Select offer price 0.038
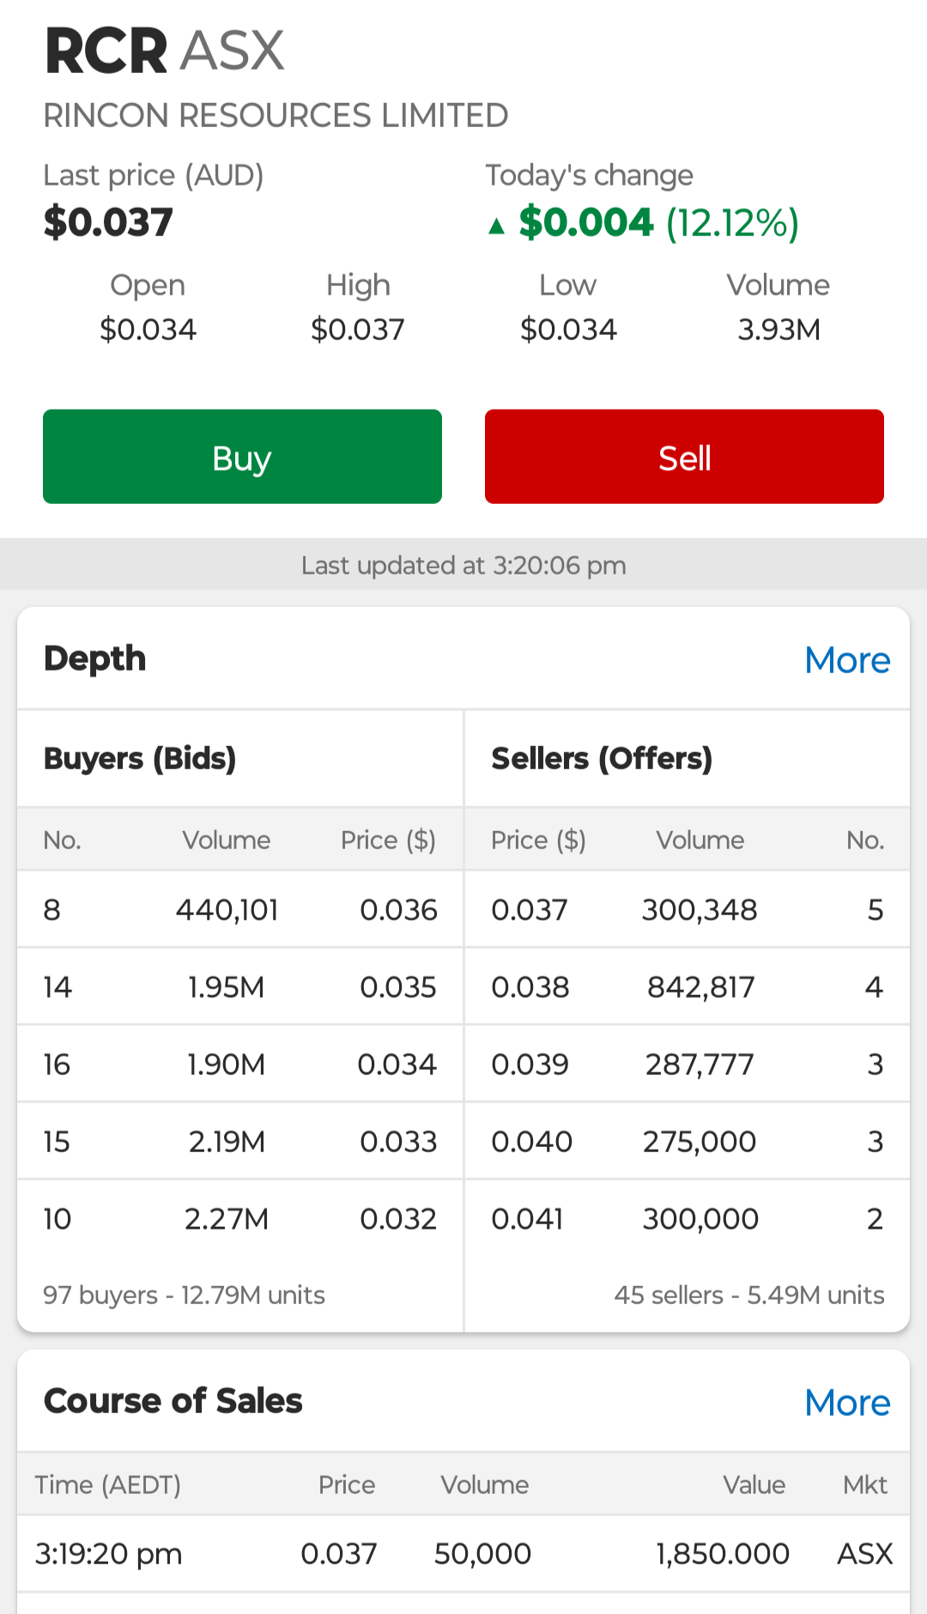Screen dimensions: 927x1614 point(530,987)
